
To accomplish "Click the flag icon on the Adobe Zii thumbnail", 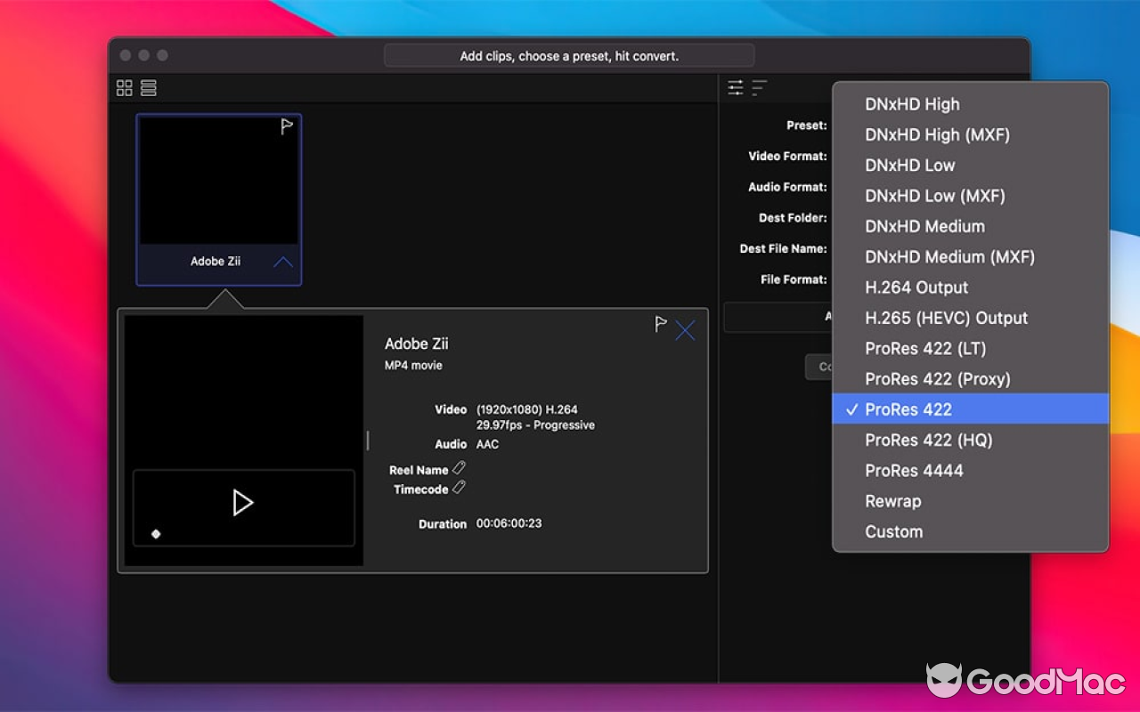I will [286, 126].
